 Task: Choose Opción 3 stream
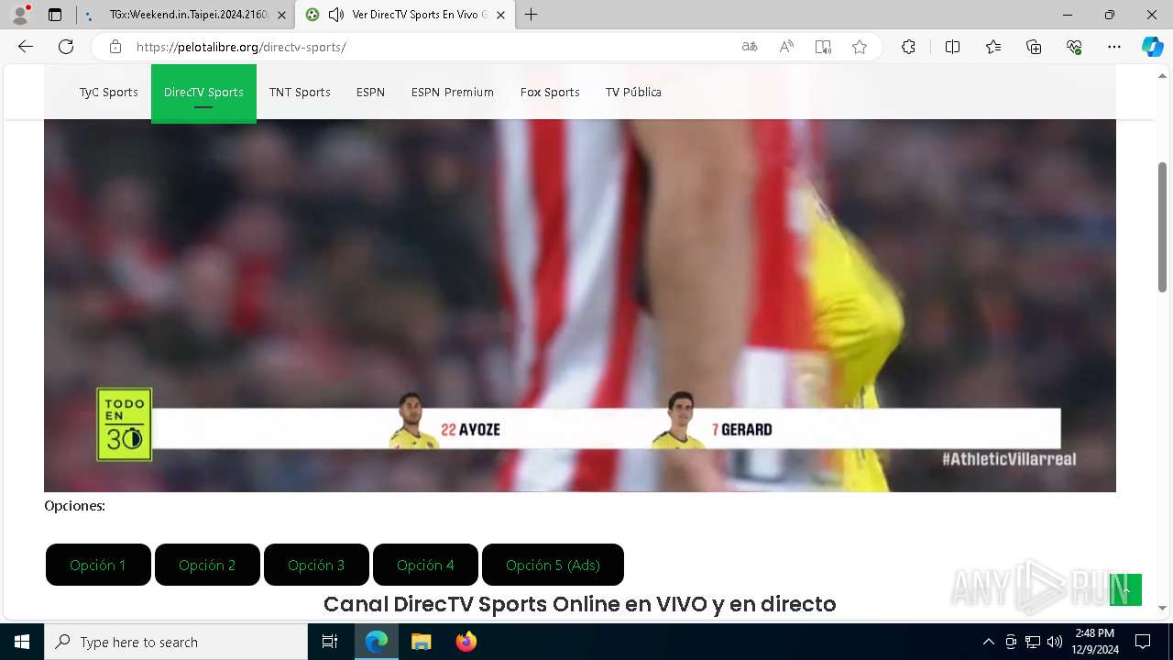click(x=316, y=565)
